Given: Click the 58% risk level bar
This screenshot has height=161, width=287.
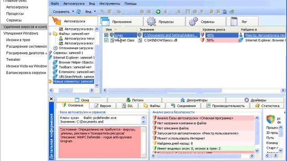Looking at the screenshot, I should click(x=222, y=40).
